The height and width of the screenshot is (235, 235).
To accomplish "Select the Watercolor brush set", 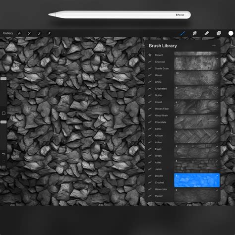I will [x=161, y=189].
